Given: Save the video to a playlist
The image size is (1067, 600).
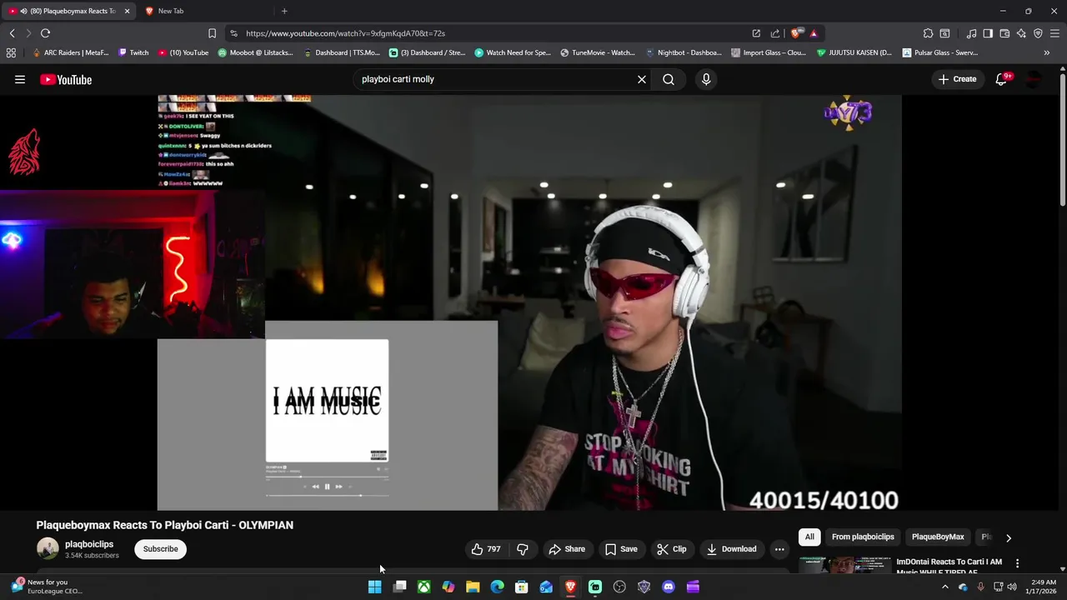Looking at the screenshot, I should (621, 549).
